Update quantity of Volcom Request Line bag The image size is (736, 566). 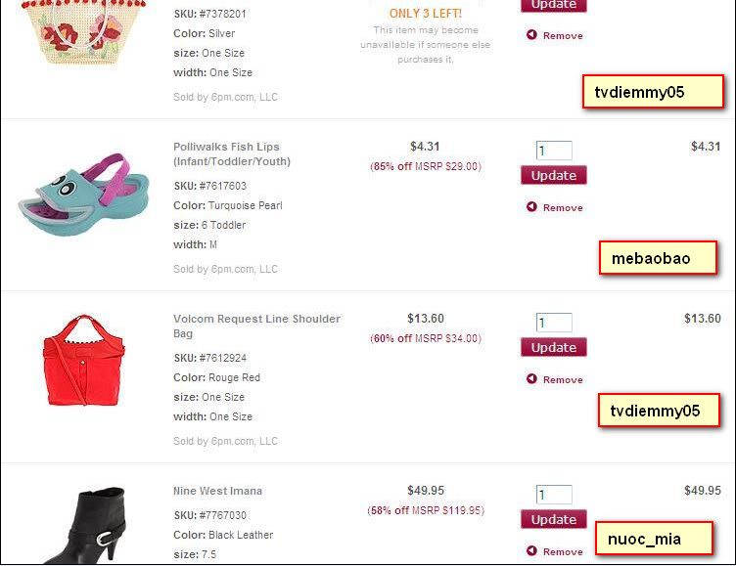[x=554, y=347]
